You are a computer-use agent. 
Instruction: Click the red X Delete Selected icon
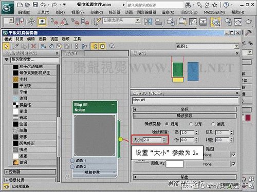point(33,46)
